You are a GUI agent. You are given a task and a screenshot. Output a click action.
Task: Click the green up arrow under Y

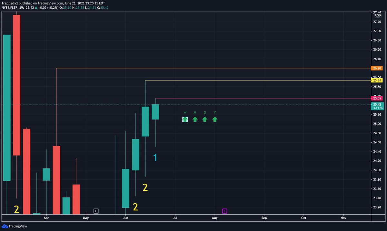[215, 119]
